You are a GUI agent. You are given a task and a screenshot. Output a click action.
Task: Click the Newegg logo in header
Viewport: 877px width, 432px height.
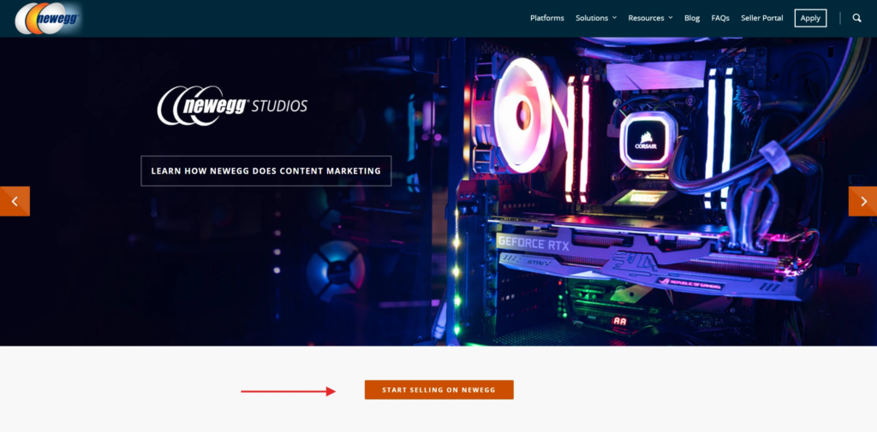point(48,19)
